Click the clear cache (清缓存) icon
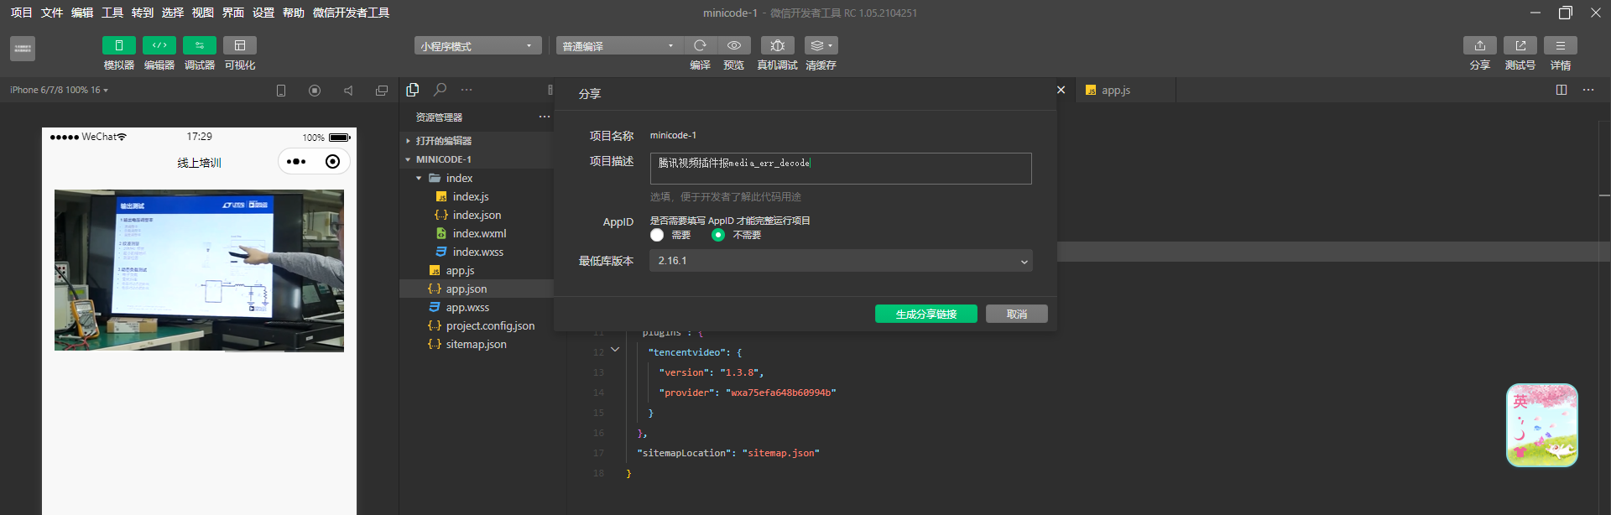1611x515 pixels. coord(816,45)
